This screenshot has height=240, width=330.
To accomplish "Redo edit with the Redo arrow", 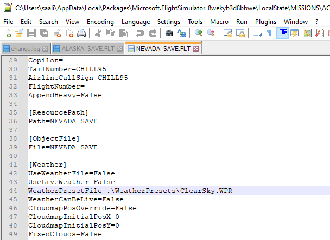I will pyautogui.click(x=153, y=33).
